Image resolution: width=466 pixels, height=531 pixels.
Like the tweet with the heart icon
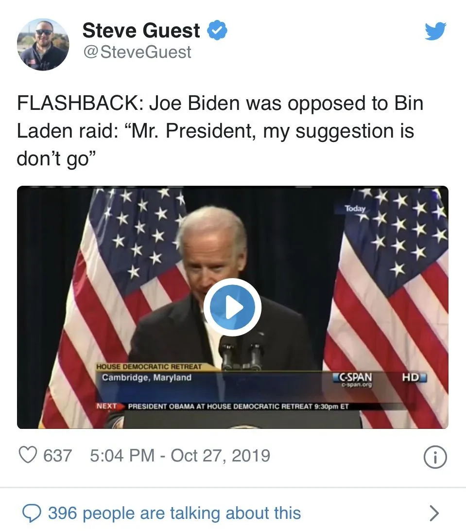(x=28, y=456)
